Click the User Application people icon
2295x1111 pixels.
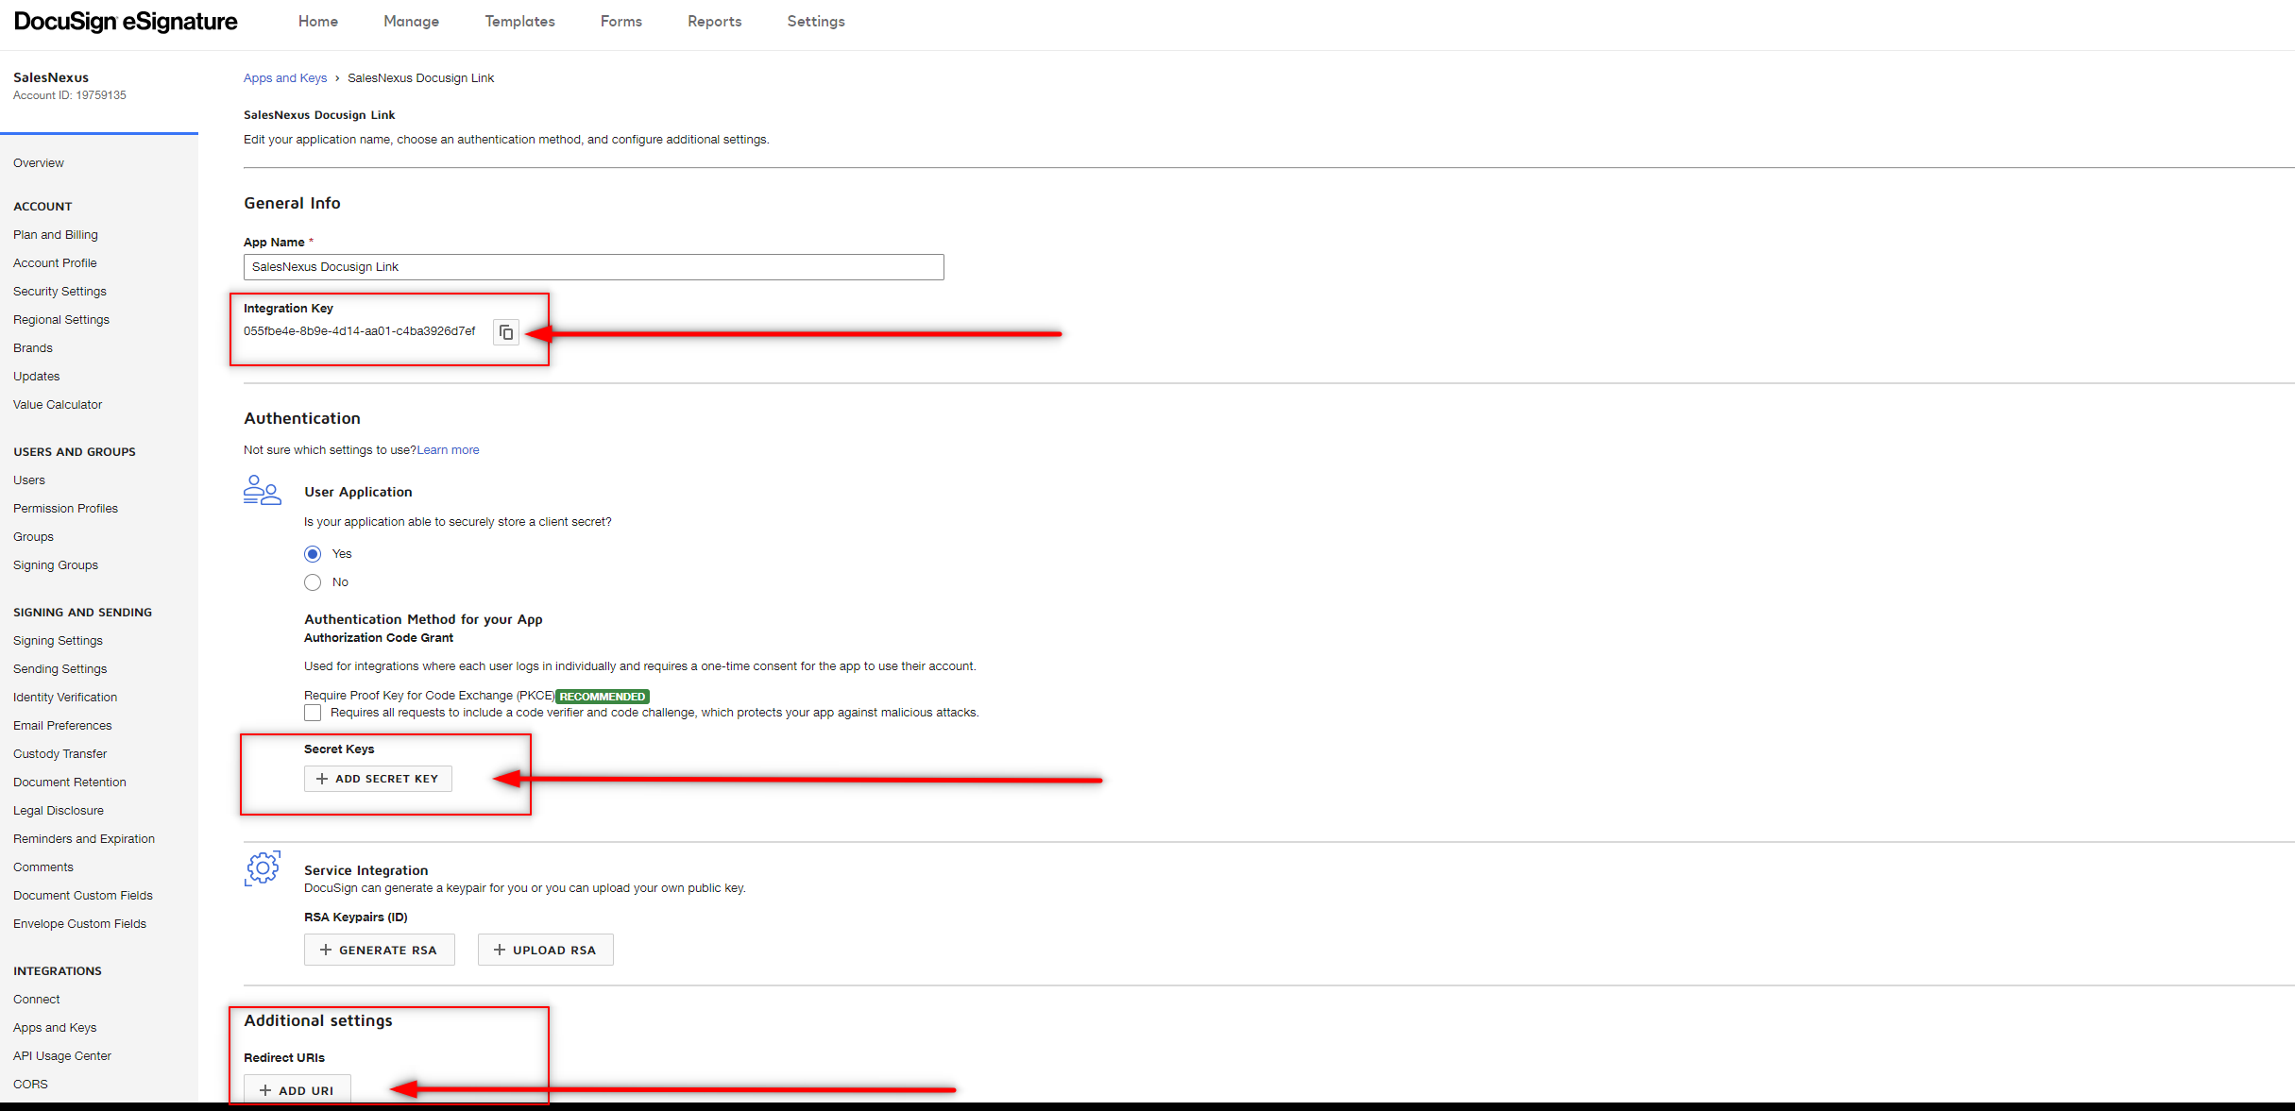coord(262,490)
